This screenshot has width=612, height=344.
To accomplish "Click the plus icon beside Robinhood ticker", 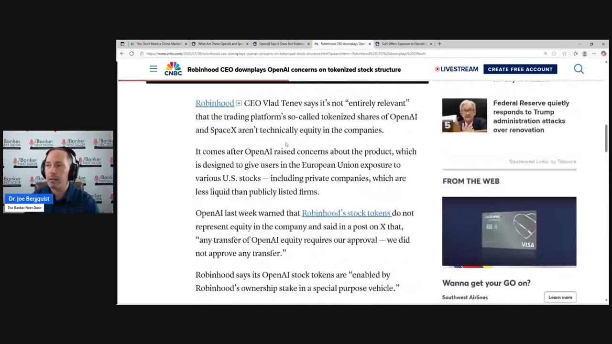I will tap(239, 103).
